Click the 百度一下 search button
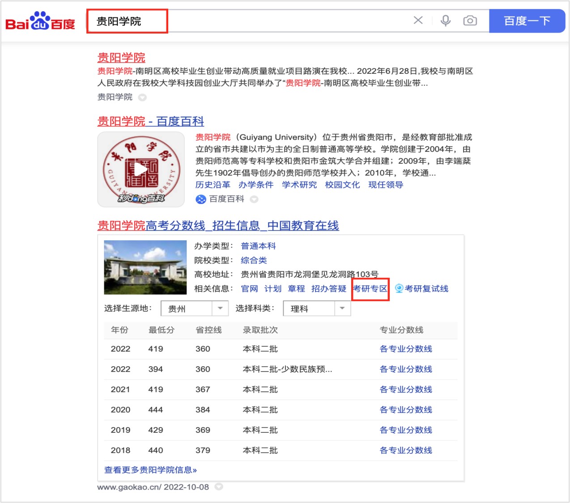Image resolution: width=570 pixels, height=503 pixels. click(x=527, y=21)
